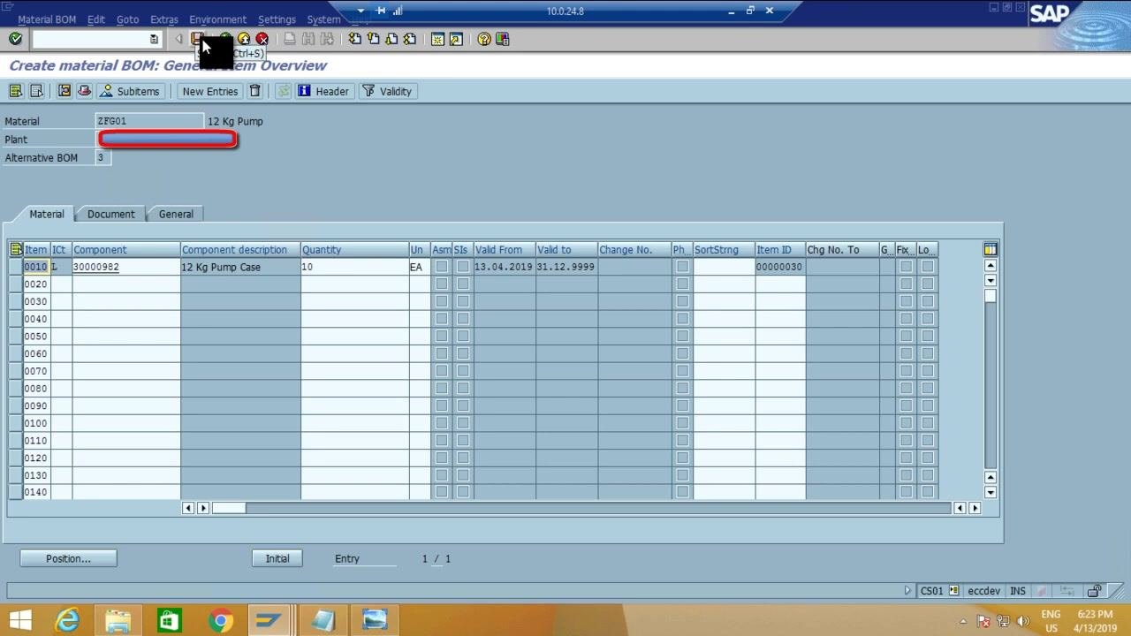Click the First Page icon in toolbar

point(354,39)
